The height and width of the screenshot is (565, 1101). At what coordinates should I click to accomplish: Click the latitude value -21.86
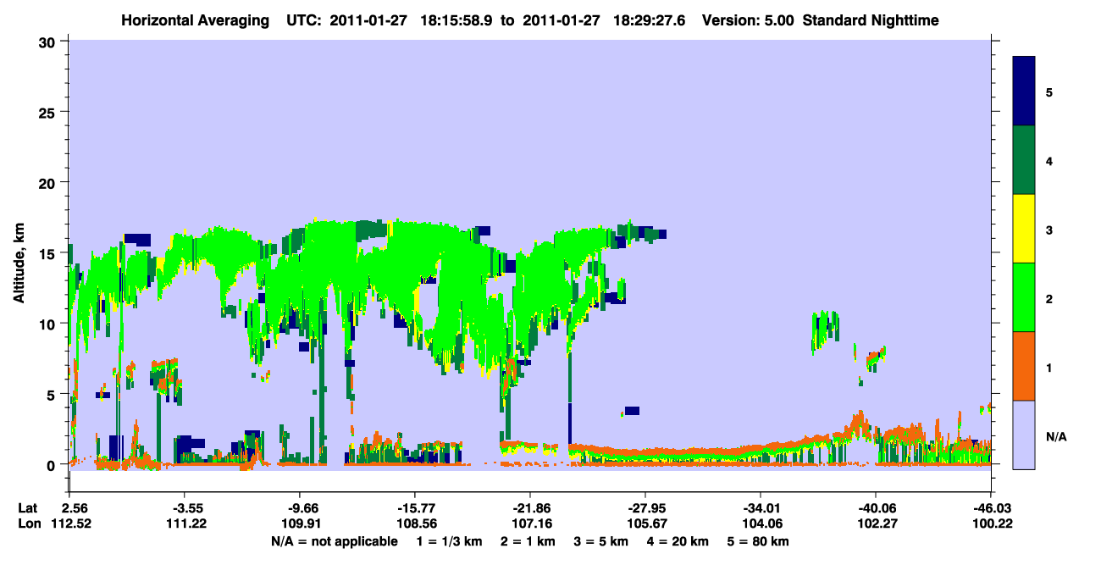530,508
